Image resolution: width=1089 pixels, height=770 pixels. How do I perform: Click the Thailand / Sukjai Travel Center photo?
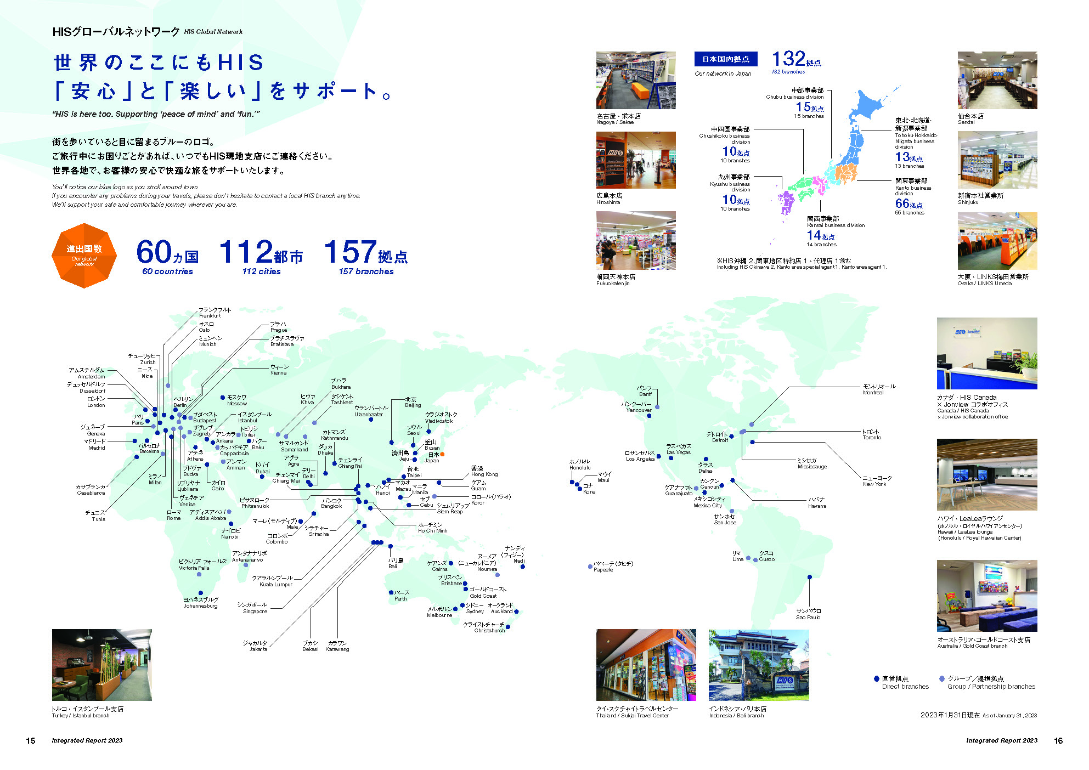click(646, 665)
